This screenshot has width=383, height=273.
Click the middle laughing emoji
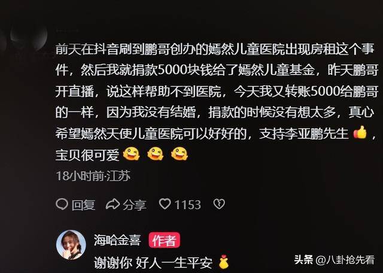[156, 154]
